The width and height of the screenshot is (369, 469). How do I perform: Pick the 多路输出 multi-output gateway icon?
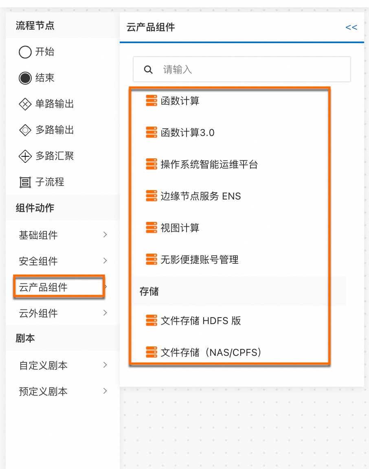25,130
